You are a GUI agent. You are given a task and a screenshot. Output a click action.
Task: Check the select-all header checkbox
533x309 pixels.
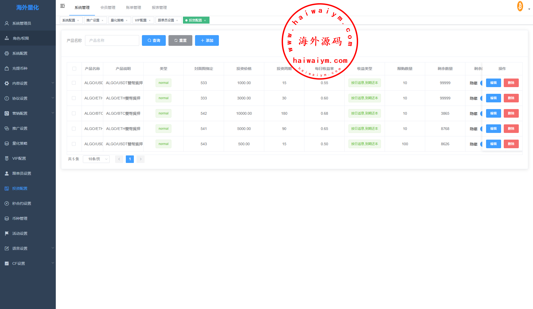[74, 69]
